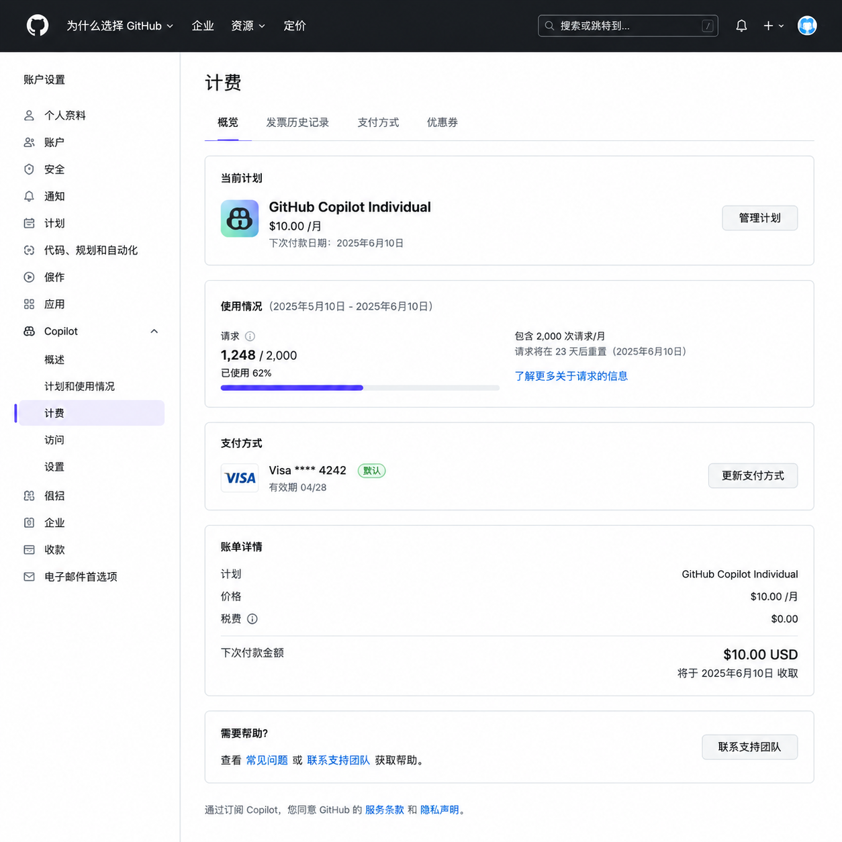
Task: Select 计划和使用情况 under Copilot
Action: pos(79,386)
